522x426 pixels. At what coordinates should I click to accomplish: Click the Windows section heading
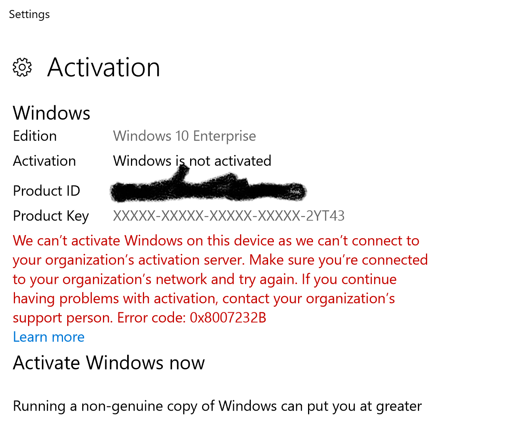51,113
